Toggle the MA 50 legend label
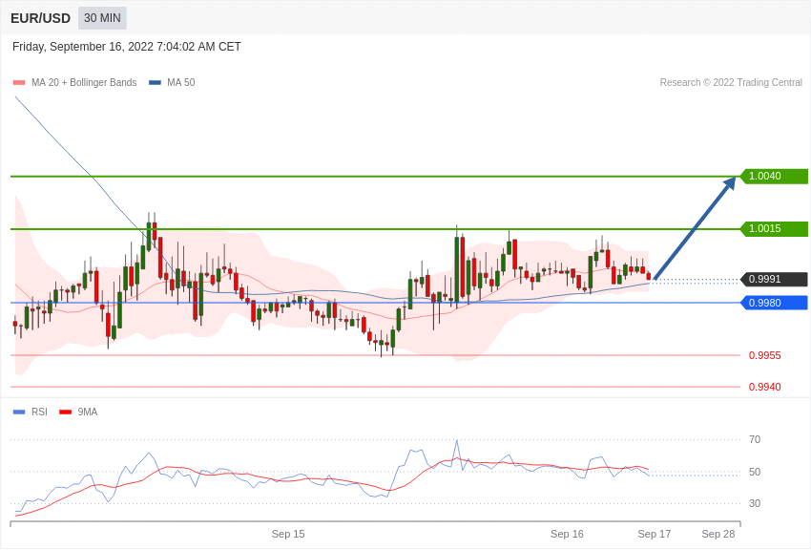 [x=181, y=83]
